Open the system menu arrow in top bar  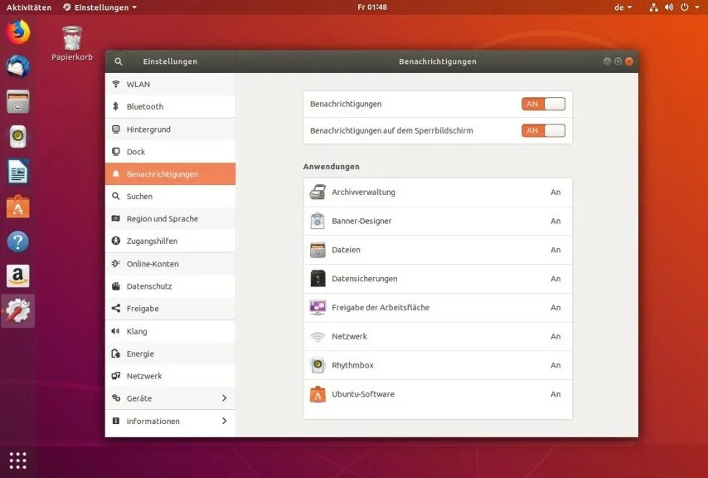[697, 7]
